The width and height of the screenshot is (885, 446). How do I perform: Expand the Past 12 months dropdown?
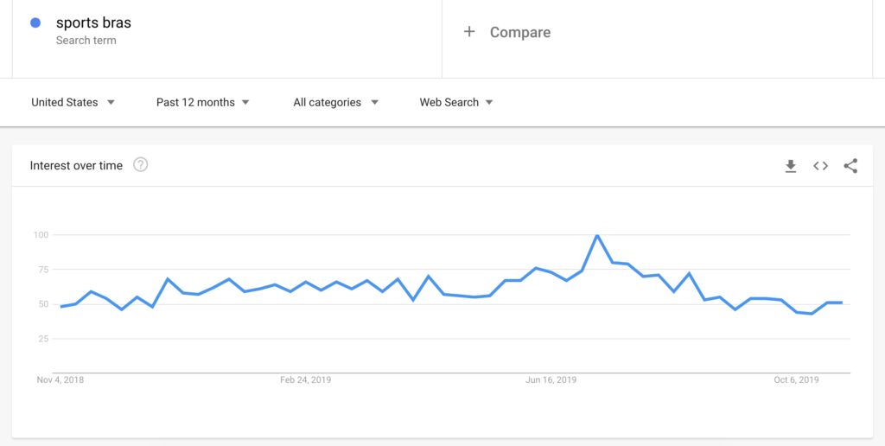[203, 102]
